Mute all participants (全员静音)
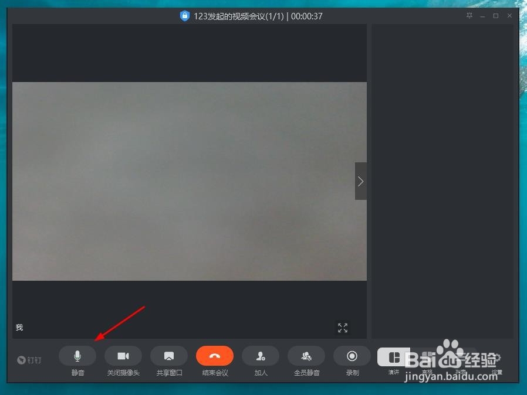 [306, 356]
